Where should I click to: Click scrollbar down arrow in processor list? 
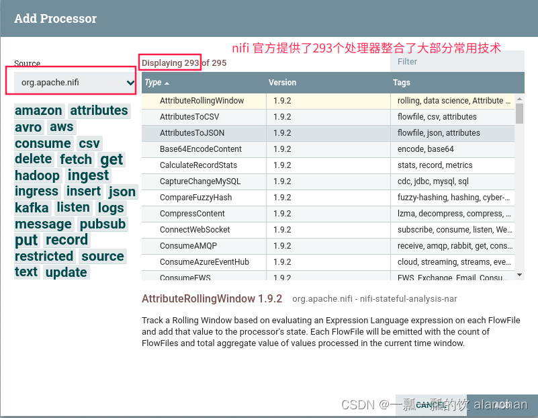point(519,275)
